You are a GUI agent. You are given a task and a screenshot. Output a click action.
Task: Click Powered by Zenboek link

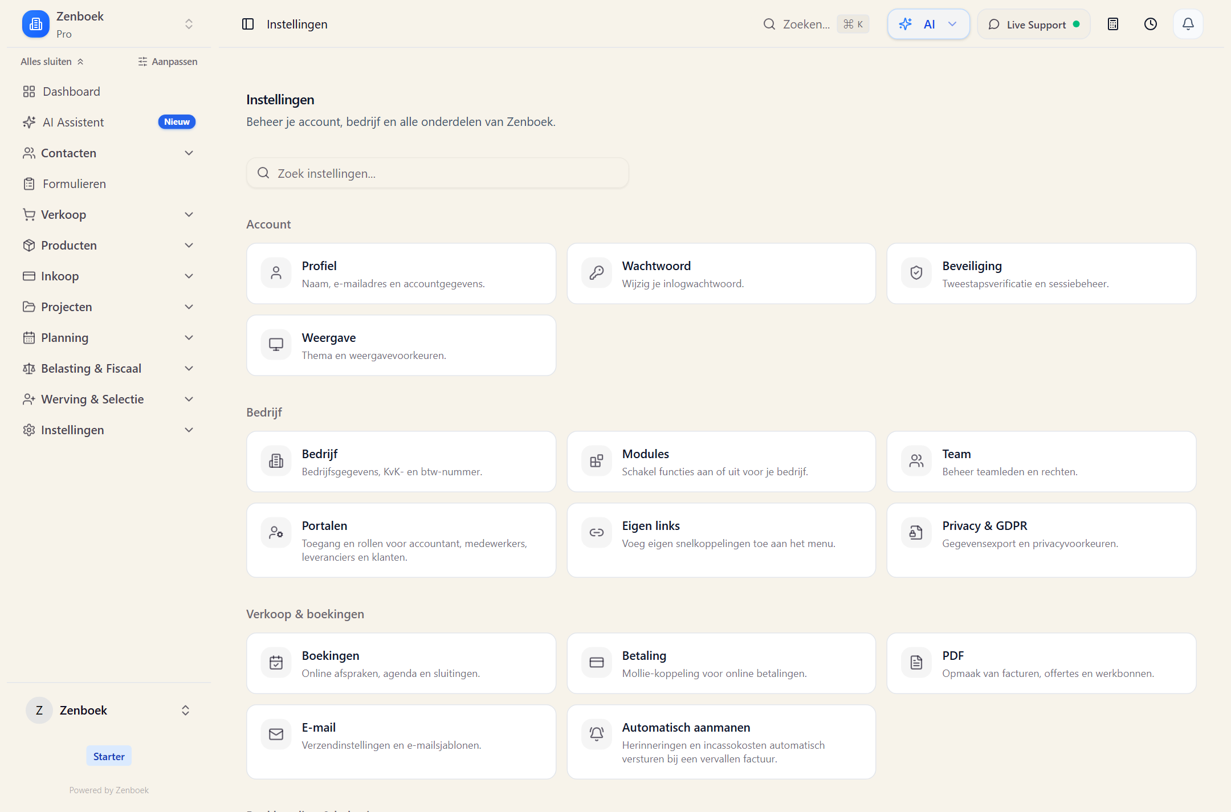coord(109,790)
